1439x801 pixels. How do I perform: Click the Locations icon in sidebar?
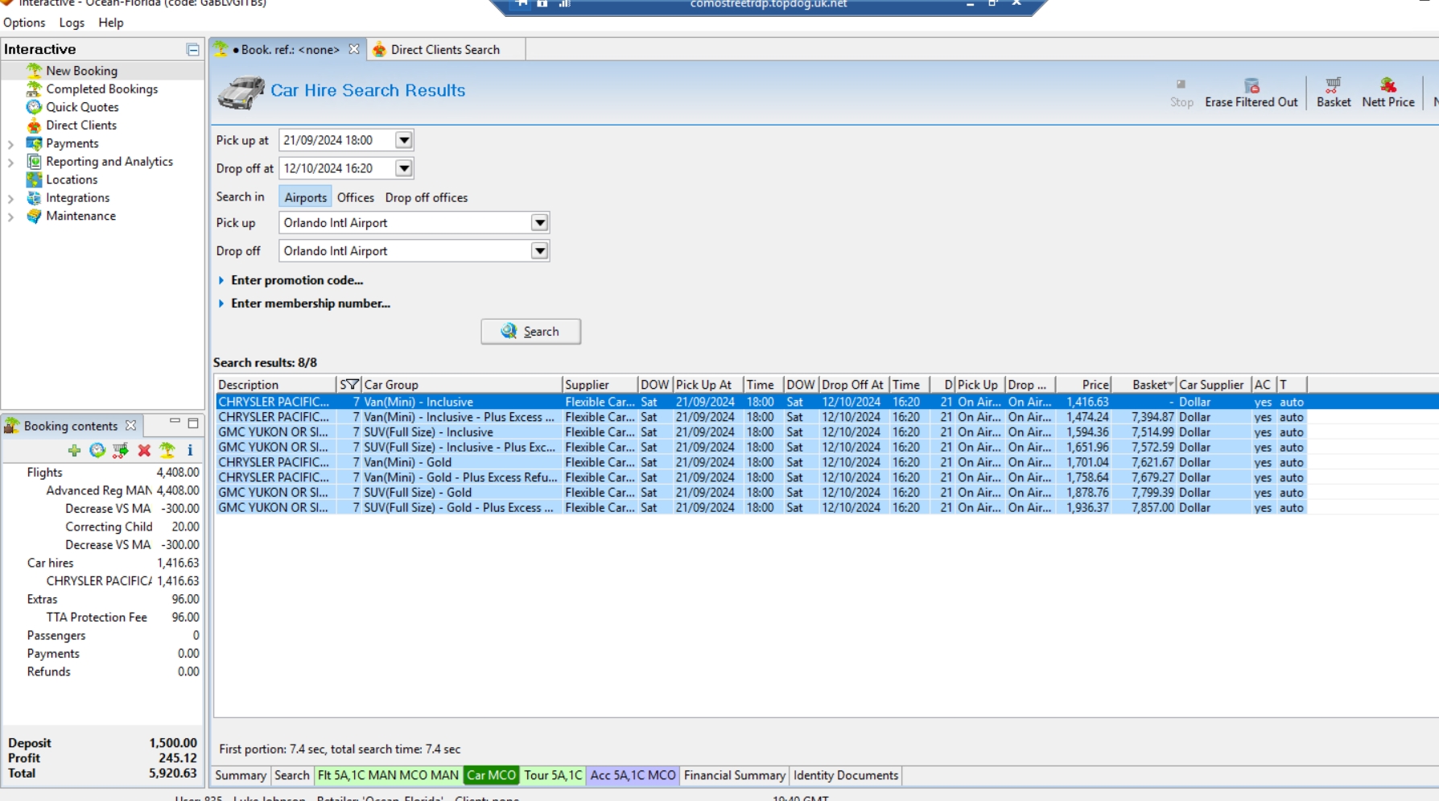34,180
